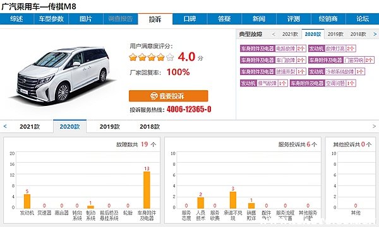Select 2019款 in the lower chart year tabs
The image size is (379, 227).
pos(109,126)
